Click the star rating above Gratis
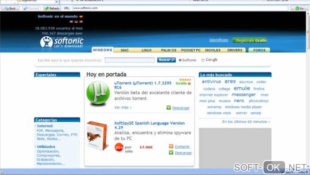310x175 pixels. click(x=185, y=80)
